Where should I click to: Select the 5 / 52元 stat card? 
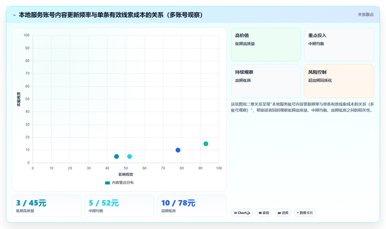point(119,206)
